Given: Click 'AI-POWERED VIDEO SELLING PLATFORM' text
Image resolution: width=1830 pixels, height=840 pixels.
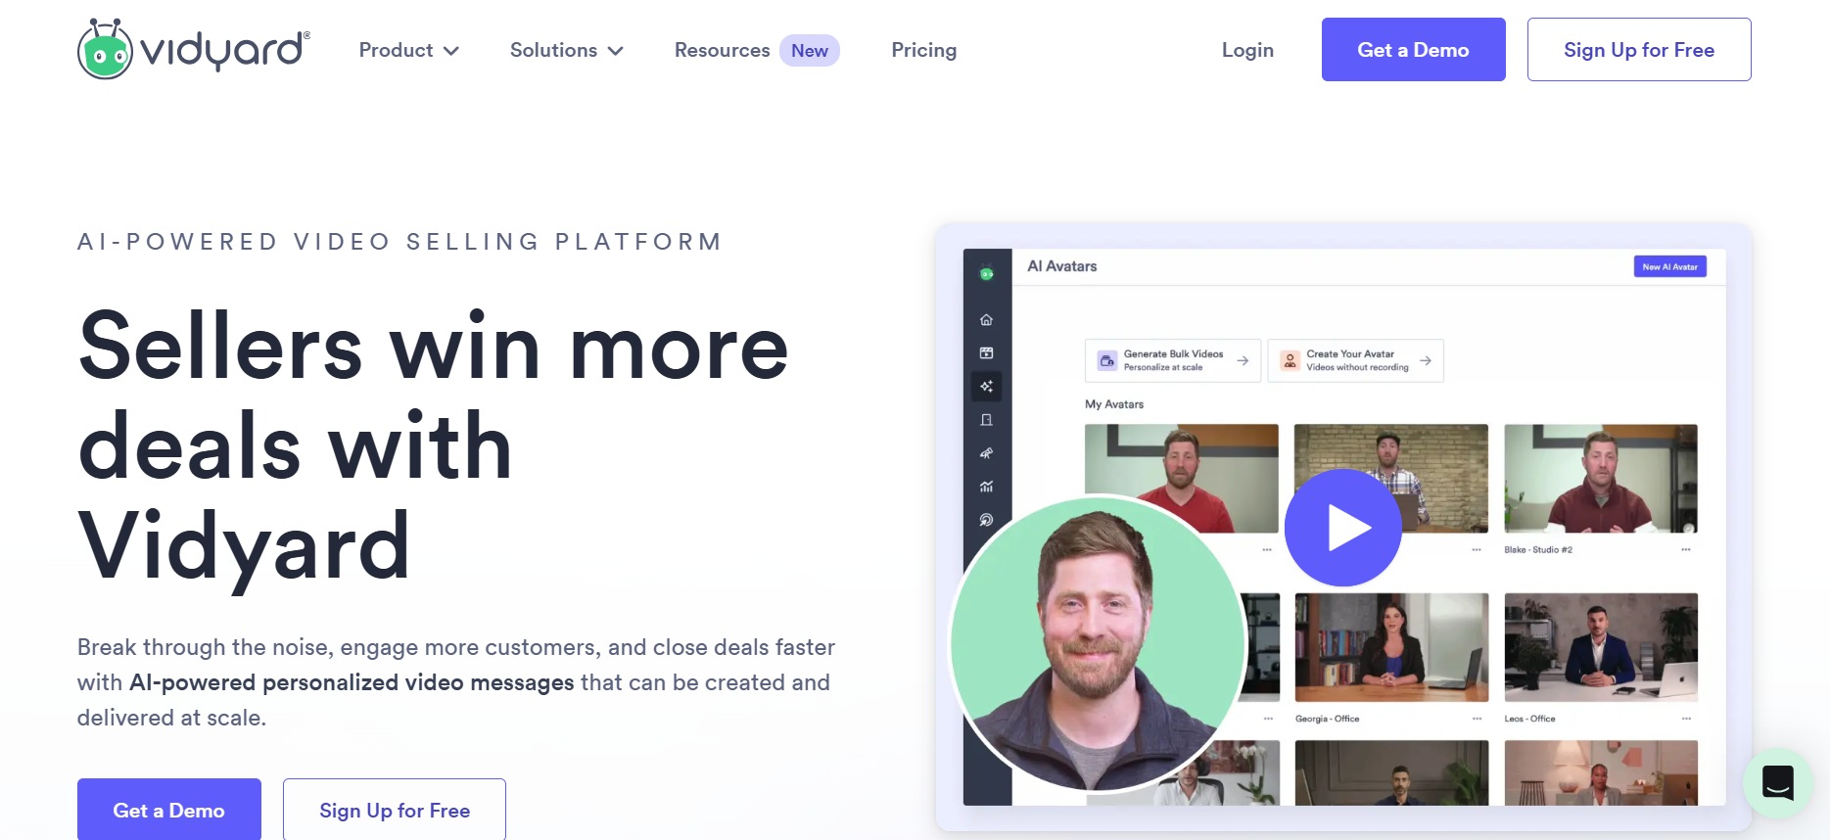Looking at the screenshot, I should (399, 242).
